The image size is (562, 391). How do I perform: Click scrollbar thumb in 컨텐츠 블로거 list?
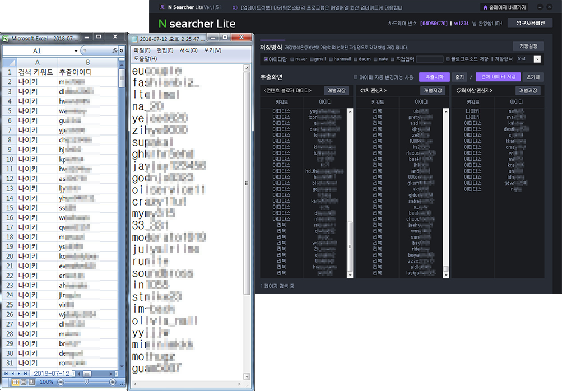click(x=350, y=246)
